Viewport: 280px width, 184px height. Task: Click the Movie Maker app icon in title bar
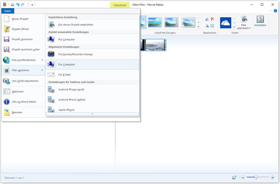[x=5, y=5]
